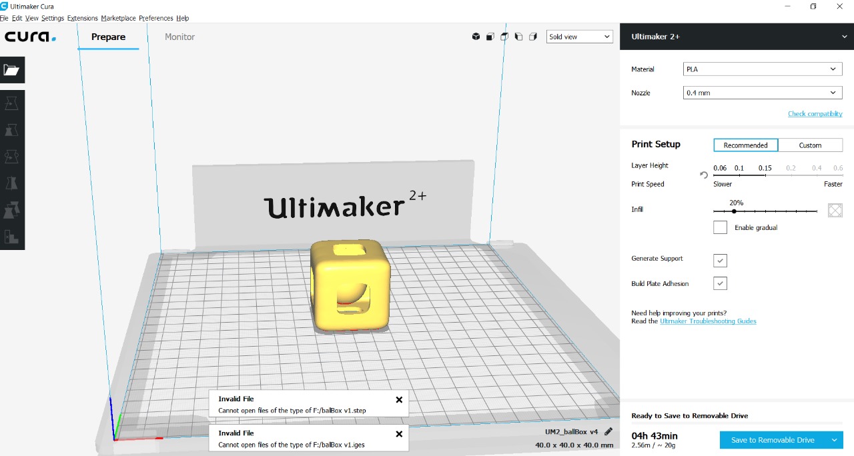Click the infill pattern preview icon
This screenshot has height=456, width=854.
pos(835,210)
